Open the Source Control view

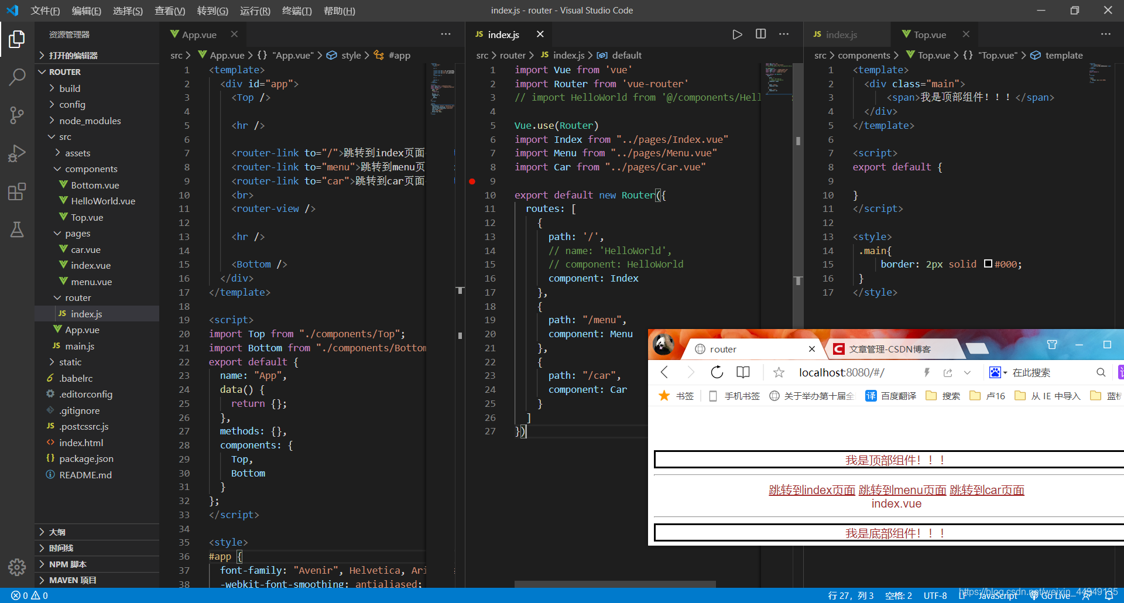pos(17,115)
